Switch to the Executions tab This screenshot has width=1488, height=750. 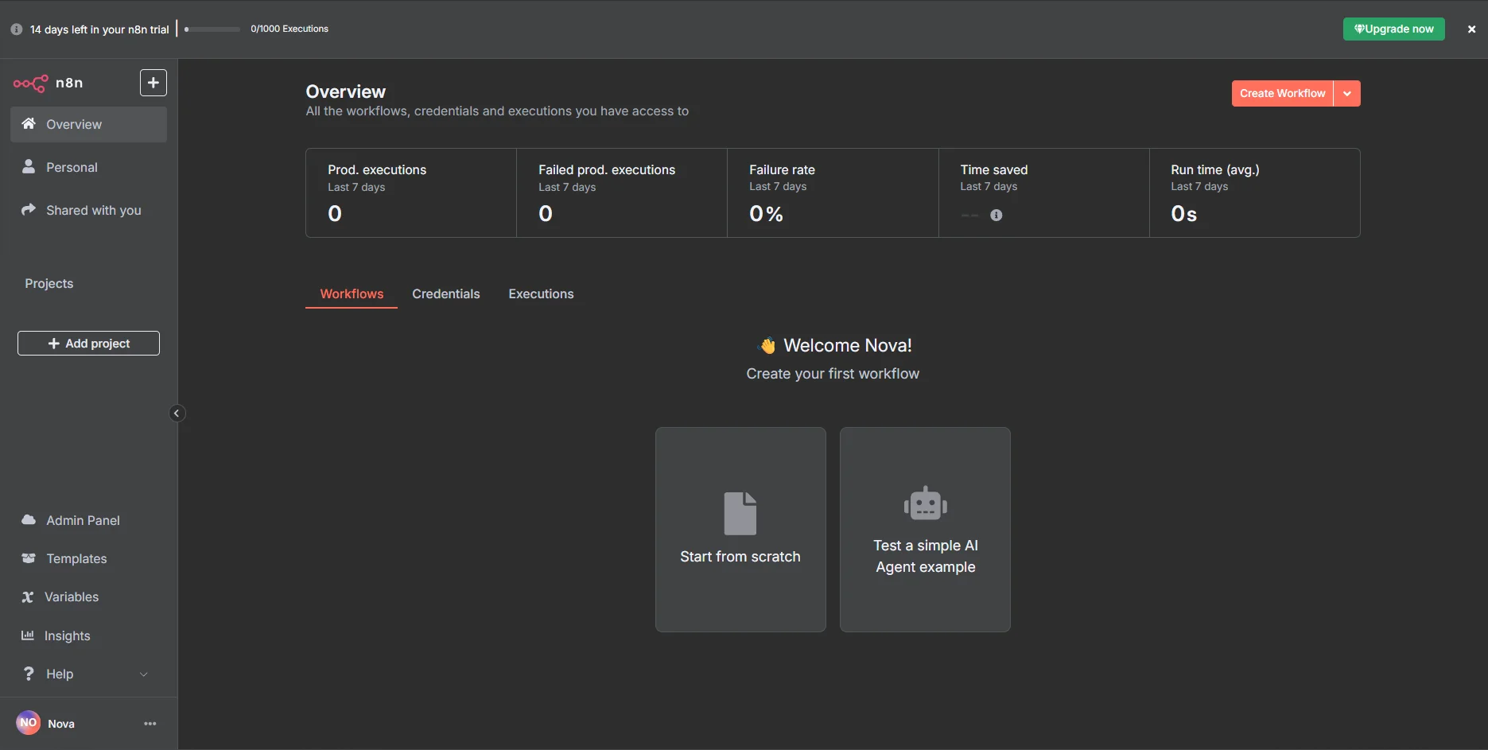(542, 294)
